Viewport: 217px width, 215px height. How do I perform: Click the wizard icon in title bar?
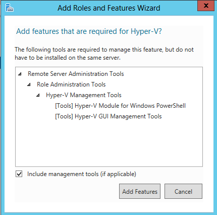[10, 8]
